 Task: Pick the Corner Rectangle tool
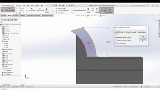pyautogui.click(x=16, y=10)
